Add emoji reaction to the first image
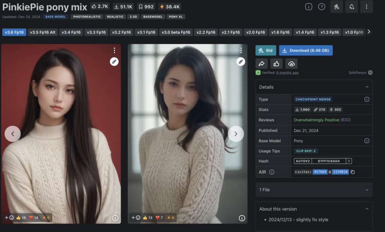Viewport: 385px width, 232px height. (x=9, y=218)
